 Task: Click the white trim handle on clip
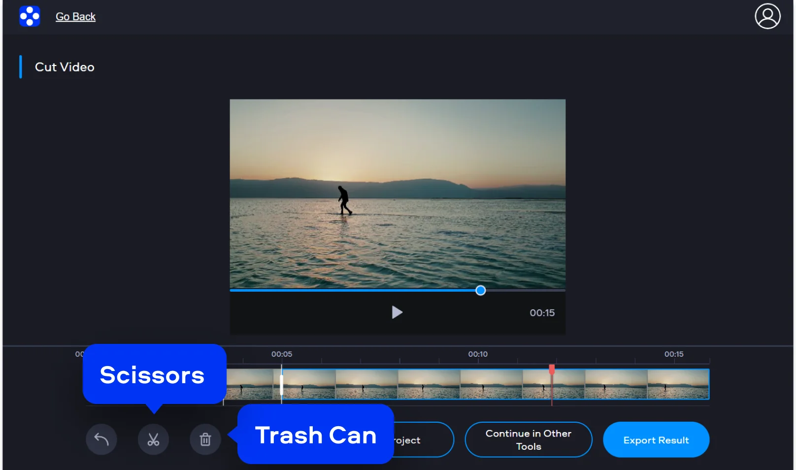(x=281, y=385)
